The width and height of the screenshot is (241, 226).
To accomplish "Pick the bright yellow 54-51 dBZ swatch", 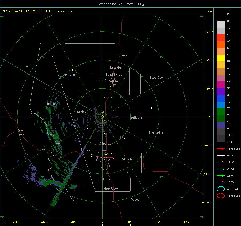I will (x=221, y=58).
